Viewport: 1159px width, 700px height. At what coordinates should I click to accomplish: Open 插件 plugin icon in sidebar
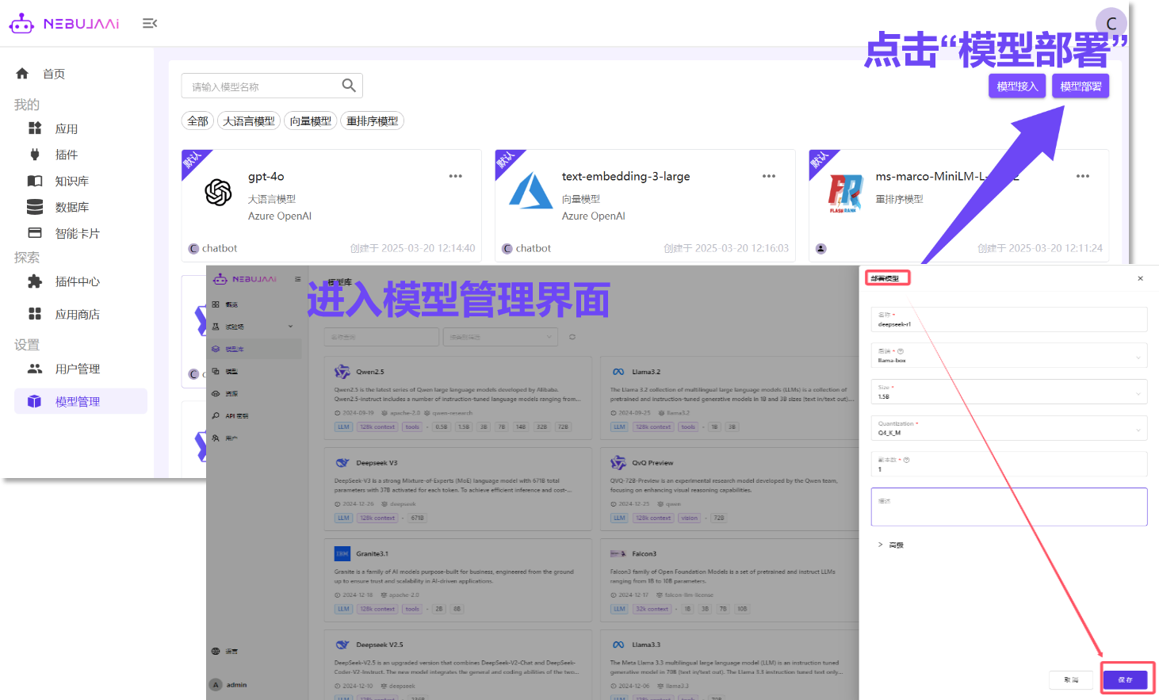tap(35, 155)
